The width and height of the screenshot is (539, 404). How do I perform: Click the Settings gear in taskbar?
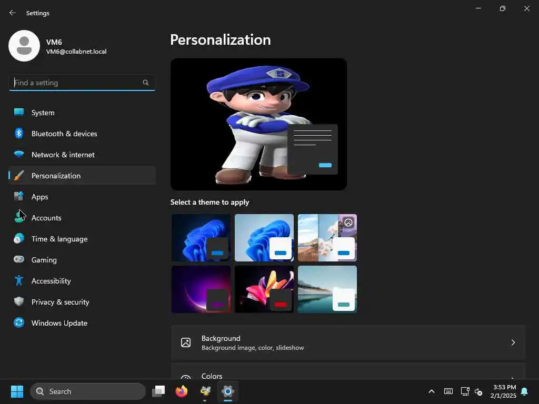pos(228,391)
